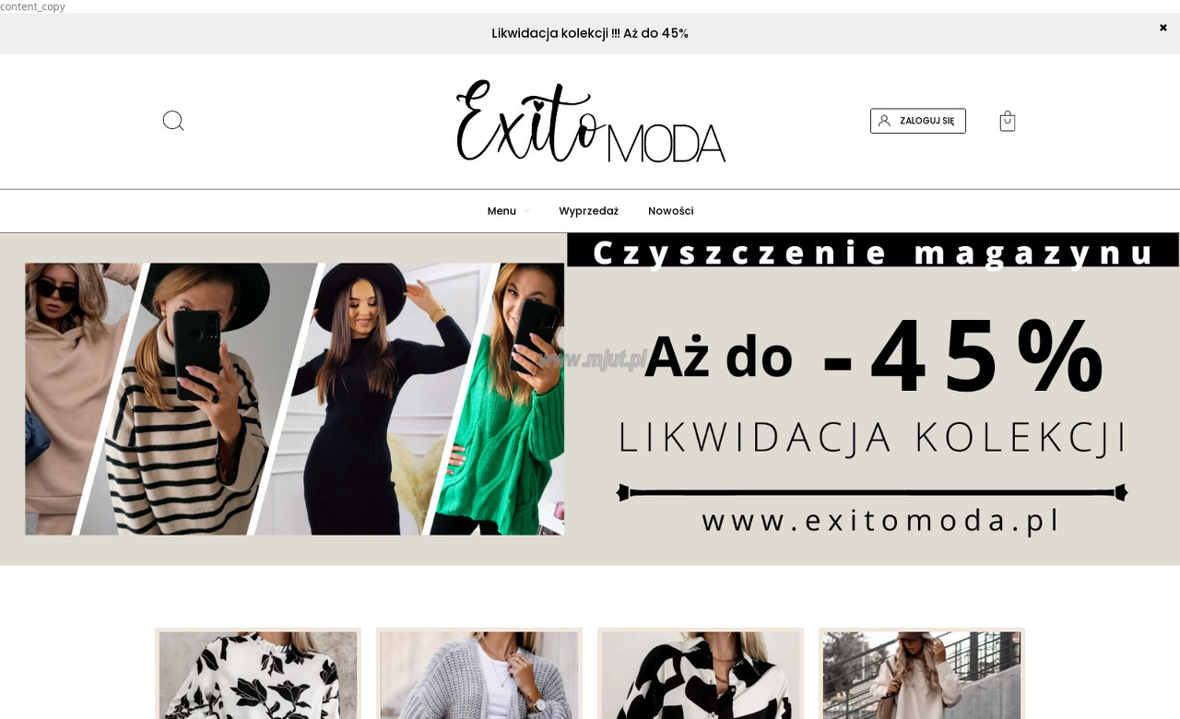Expand the Menu dropdown arrow

click(526, 211)
